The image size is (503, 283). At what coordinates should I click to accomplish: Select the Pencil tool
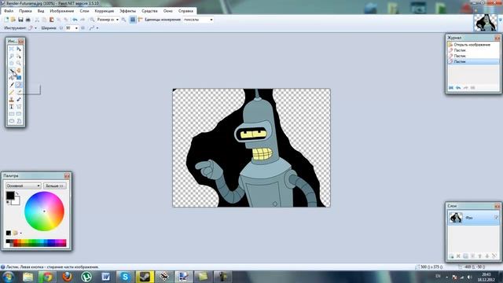(x=12, y=93)
